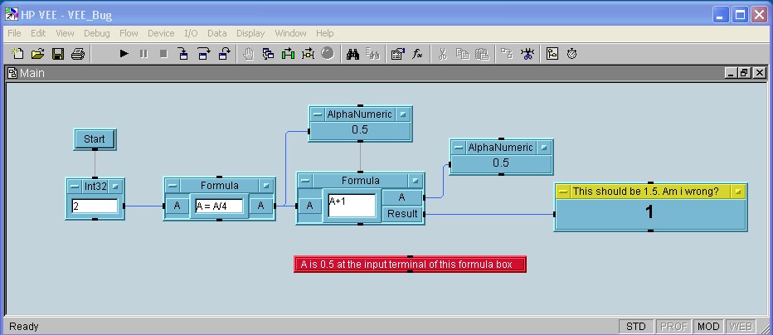773x335 pixels.
Task: Click the New file toolbar icon
Action: coord(18,54)
